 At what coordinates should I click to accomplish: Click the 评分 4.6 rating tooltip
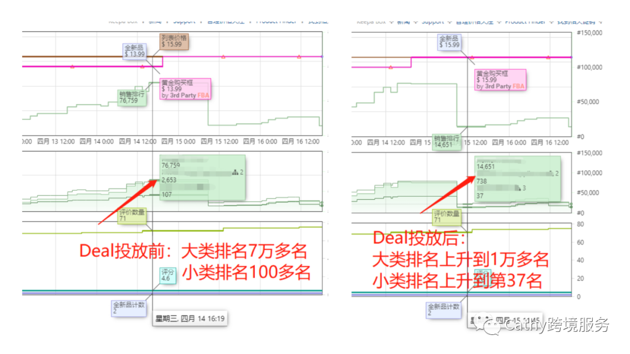click(167, 275)
